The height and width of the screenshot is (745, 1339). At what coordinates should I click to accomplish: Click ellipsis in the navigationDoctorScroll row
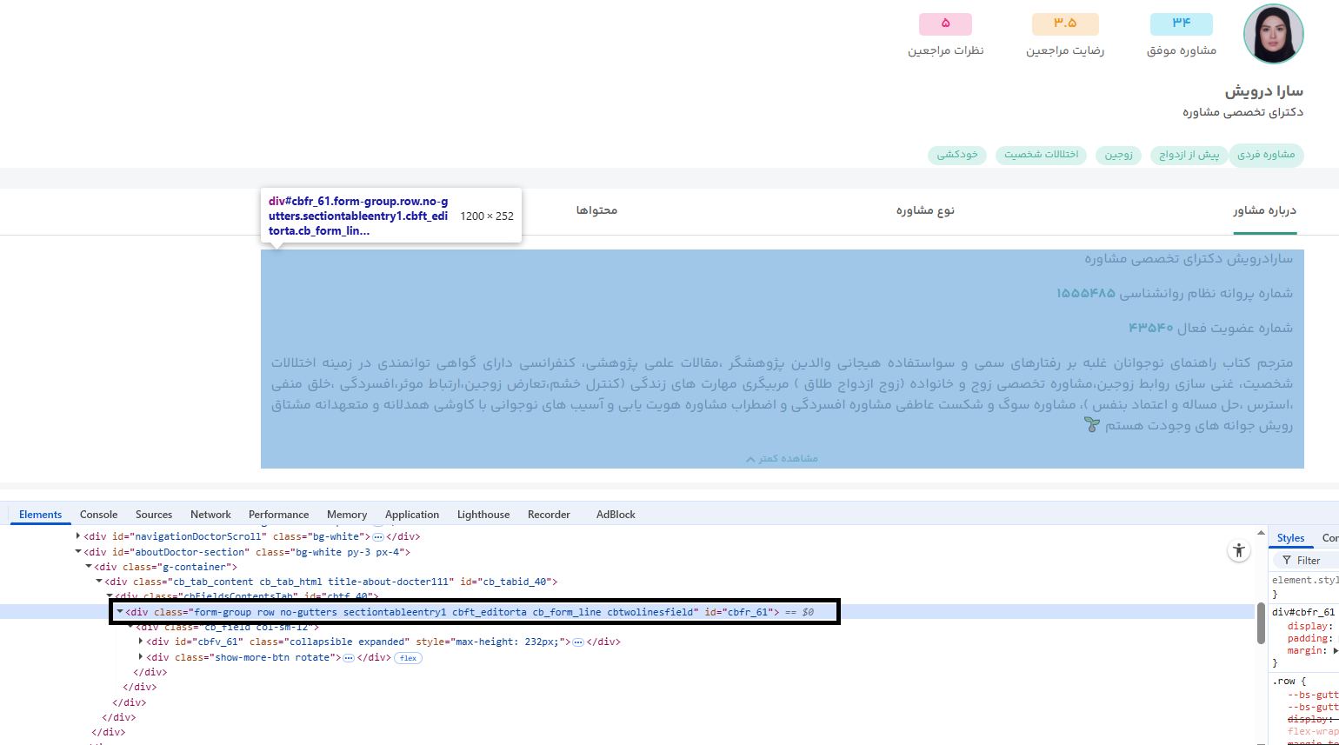click(x=378, y=537)
